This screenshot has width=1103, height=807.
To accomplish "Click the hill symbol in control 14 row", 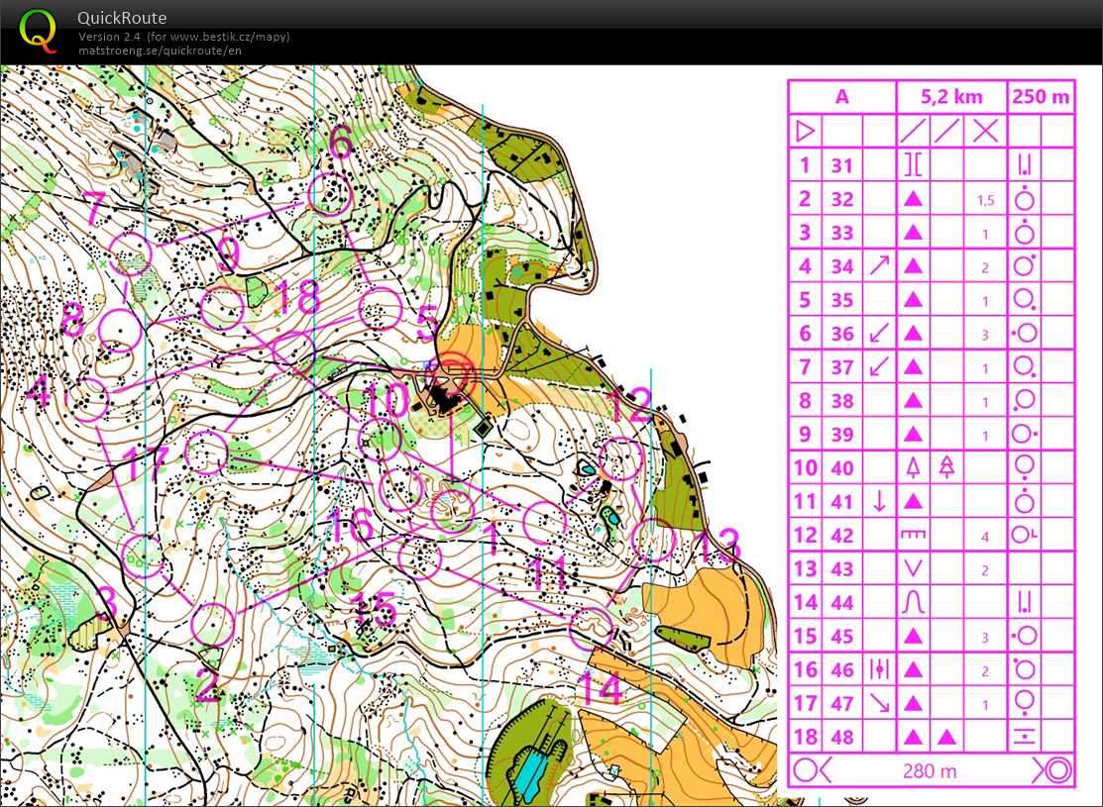I will [913, 602].
